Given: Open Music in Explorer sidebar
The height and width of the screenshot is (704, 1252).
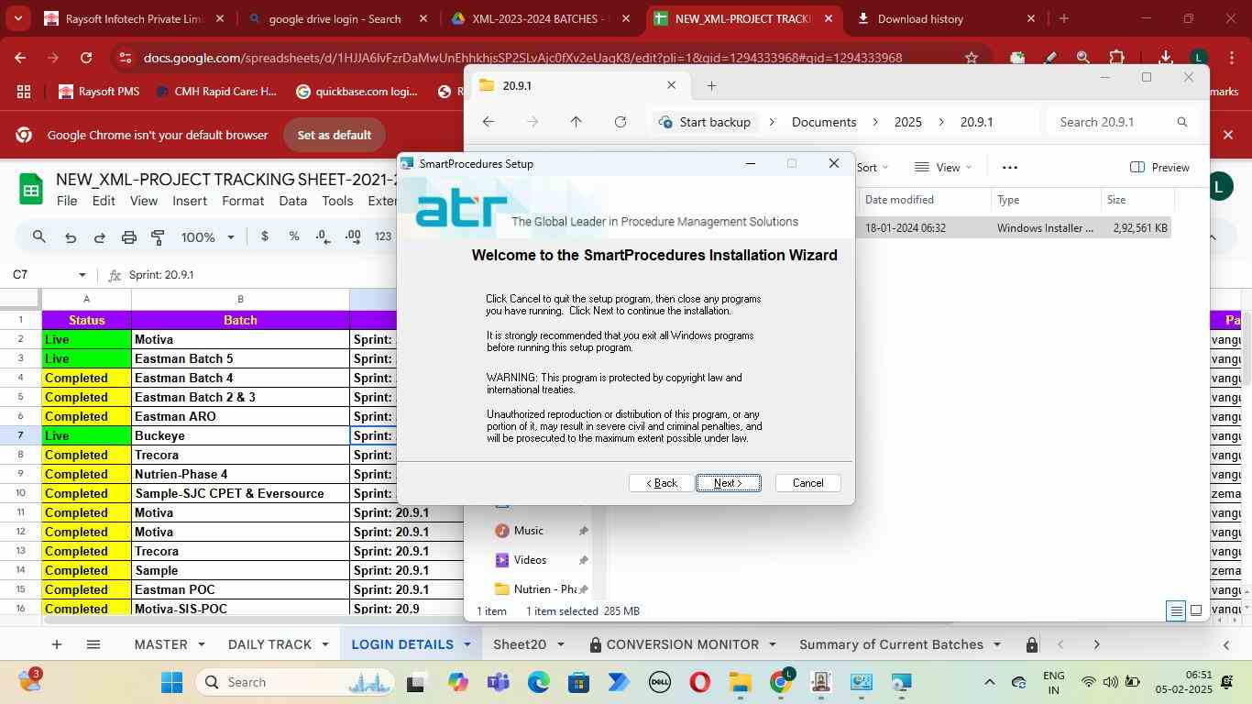Looking at the screenshot, I should pos(528,531).
